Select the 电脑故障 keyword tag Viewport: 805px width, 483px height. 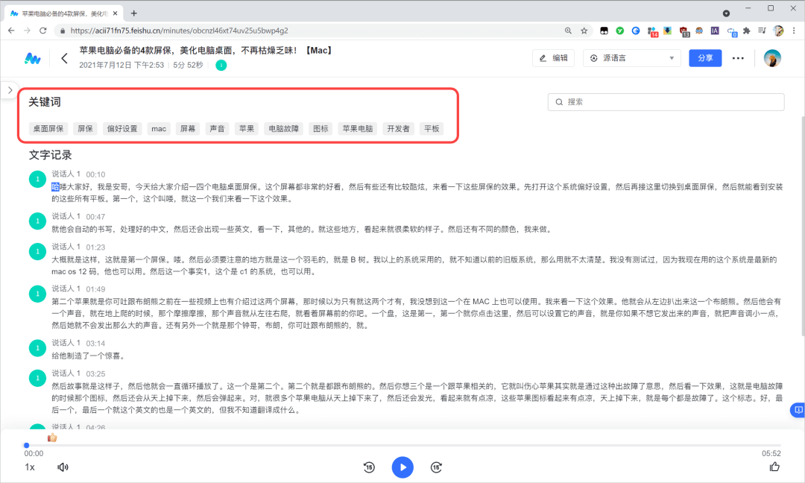click(x=283, y=128)
